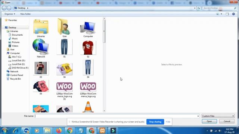Open the Windows Start menu
The height and width of the screenshot is (134, 239).
(x=4, y=131)
